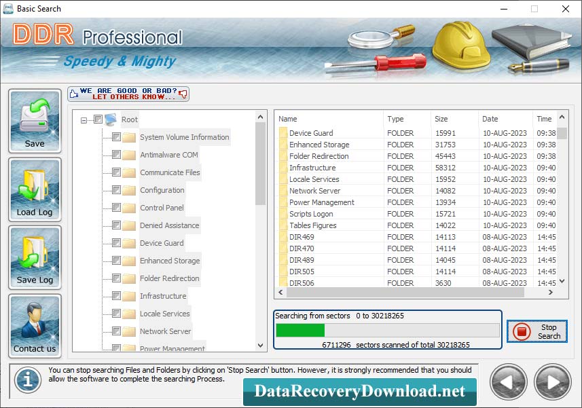Sort the list by the Date column
This screenshot has height=408, width=582.
(505, 119)
